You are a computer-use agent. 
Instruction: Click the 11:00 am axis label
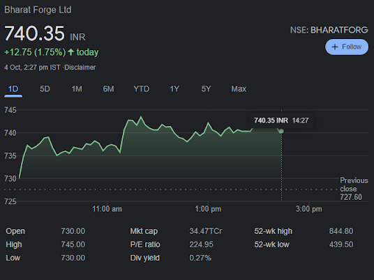pos(107,209)
